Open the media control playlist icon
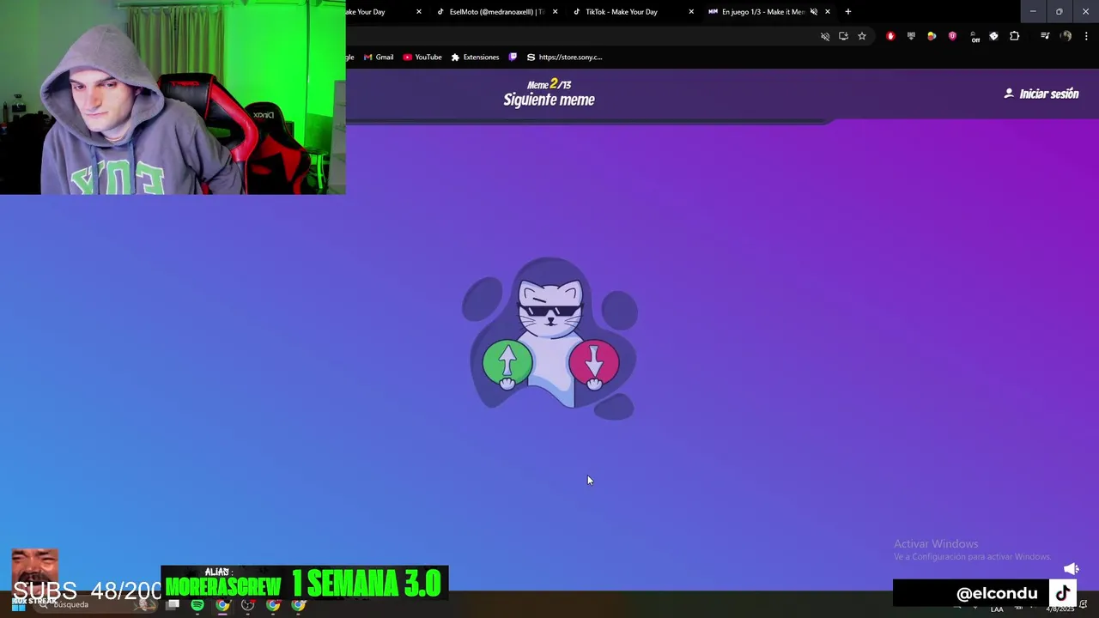 (1045, 36)
